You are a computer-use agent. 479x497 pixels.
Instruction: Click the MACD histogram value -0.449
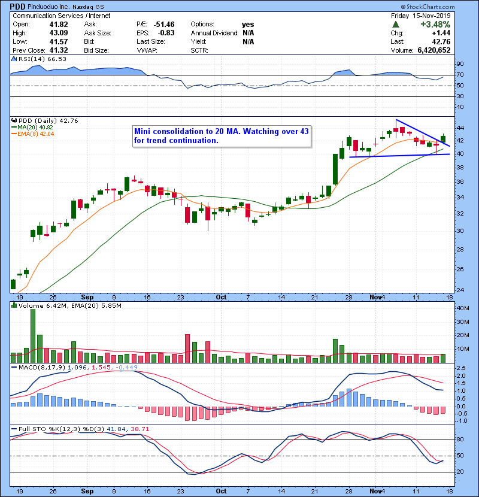(126, 368)
